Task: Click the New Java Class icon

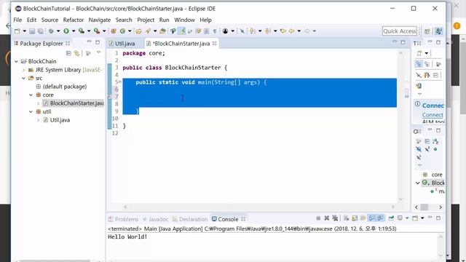Action: (122, 31)
